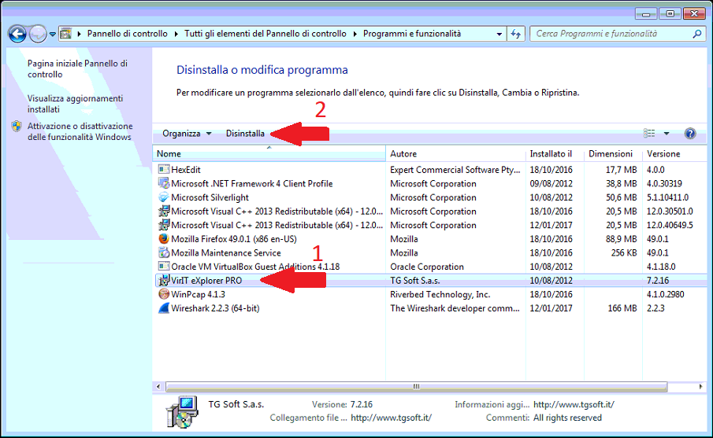Click the Forward navigation arrow
Viewport: 713px width, 438px height.
[38, 34]
